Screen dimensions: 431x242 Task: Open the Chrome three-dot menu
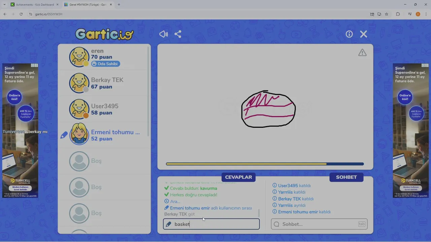[426, 14]
